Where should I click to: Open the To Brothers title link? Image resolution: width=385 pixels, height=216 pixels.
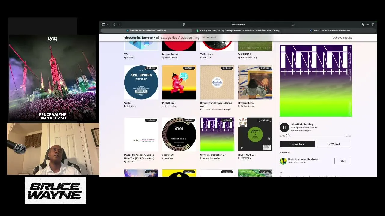(x=207, y=54)
